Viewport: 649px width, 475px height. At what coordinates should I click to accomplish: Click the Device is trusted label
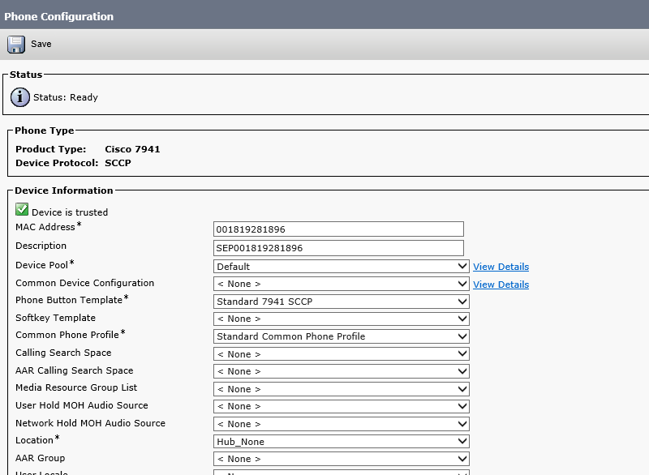coord(70,212)
